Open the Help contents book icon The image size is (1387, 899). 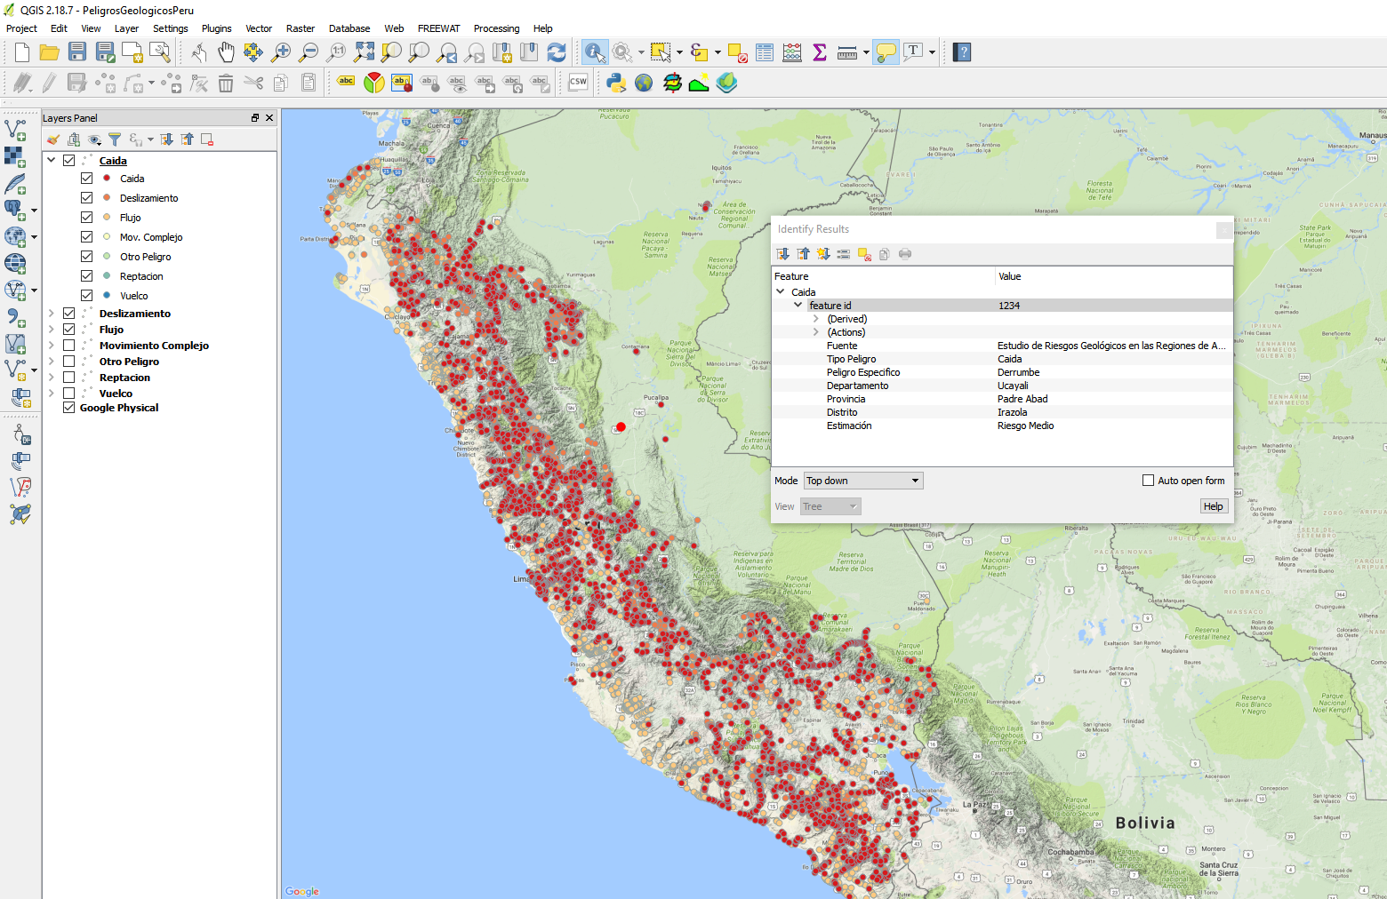point(961,52)
